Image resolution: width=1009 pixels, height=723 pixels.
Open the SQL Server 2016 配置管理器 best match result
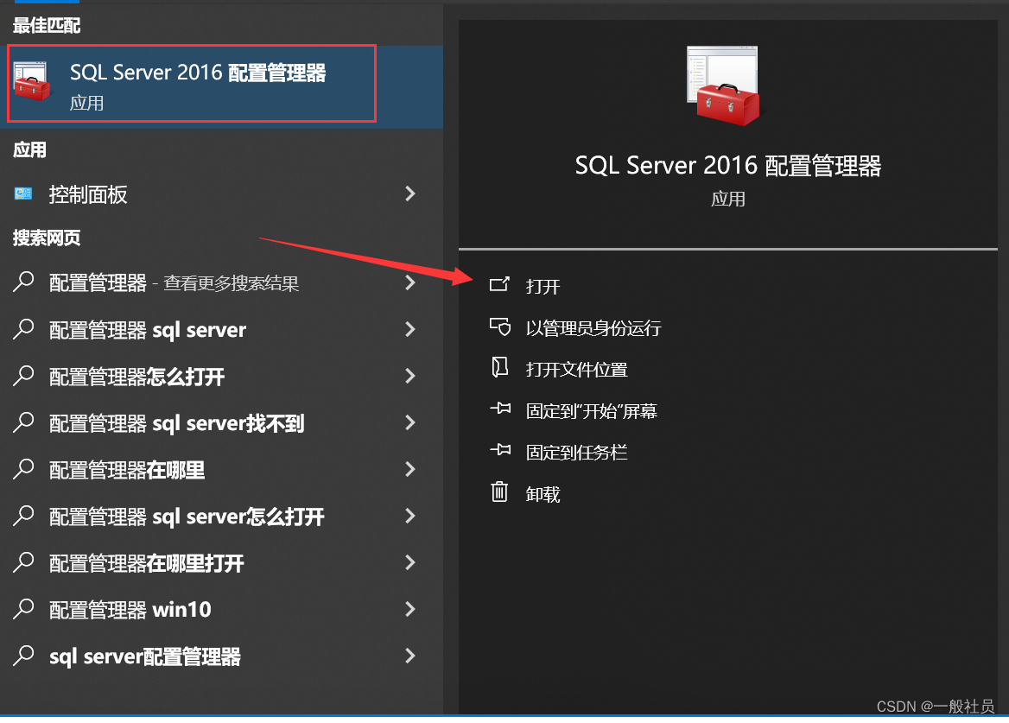coord(221,86)
